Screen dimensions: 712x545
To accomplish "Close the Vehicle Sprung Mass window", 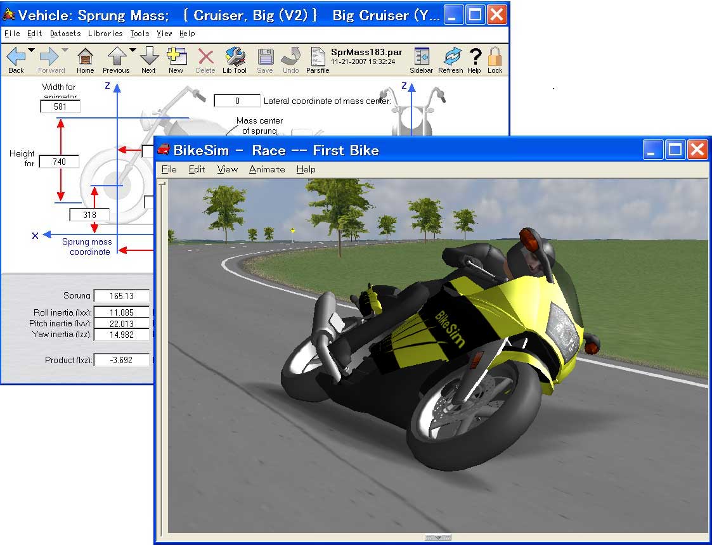I will [x=497, y=15].
